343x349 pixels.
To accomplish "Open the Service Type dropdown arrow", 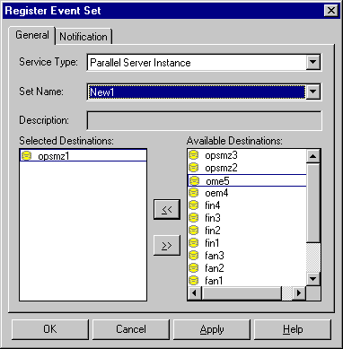I will (x=313, y=62).
